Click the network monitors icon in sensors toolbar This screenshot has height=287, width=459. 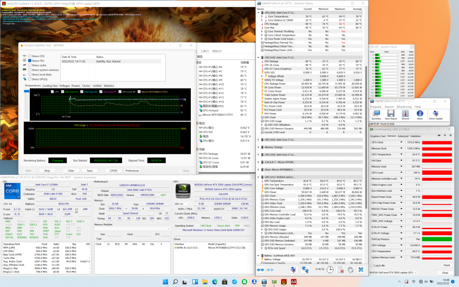[305, 270]
